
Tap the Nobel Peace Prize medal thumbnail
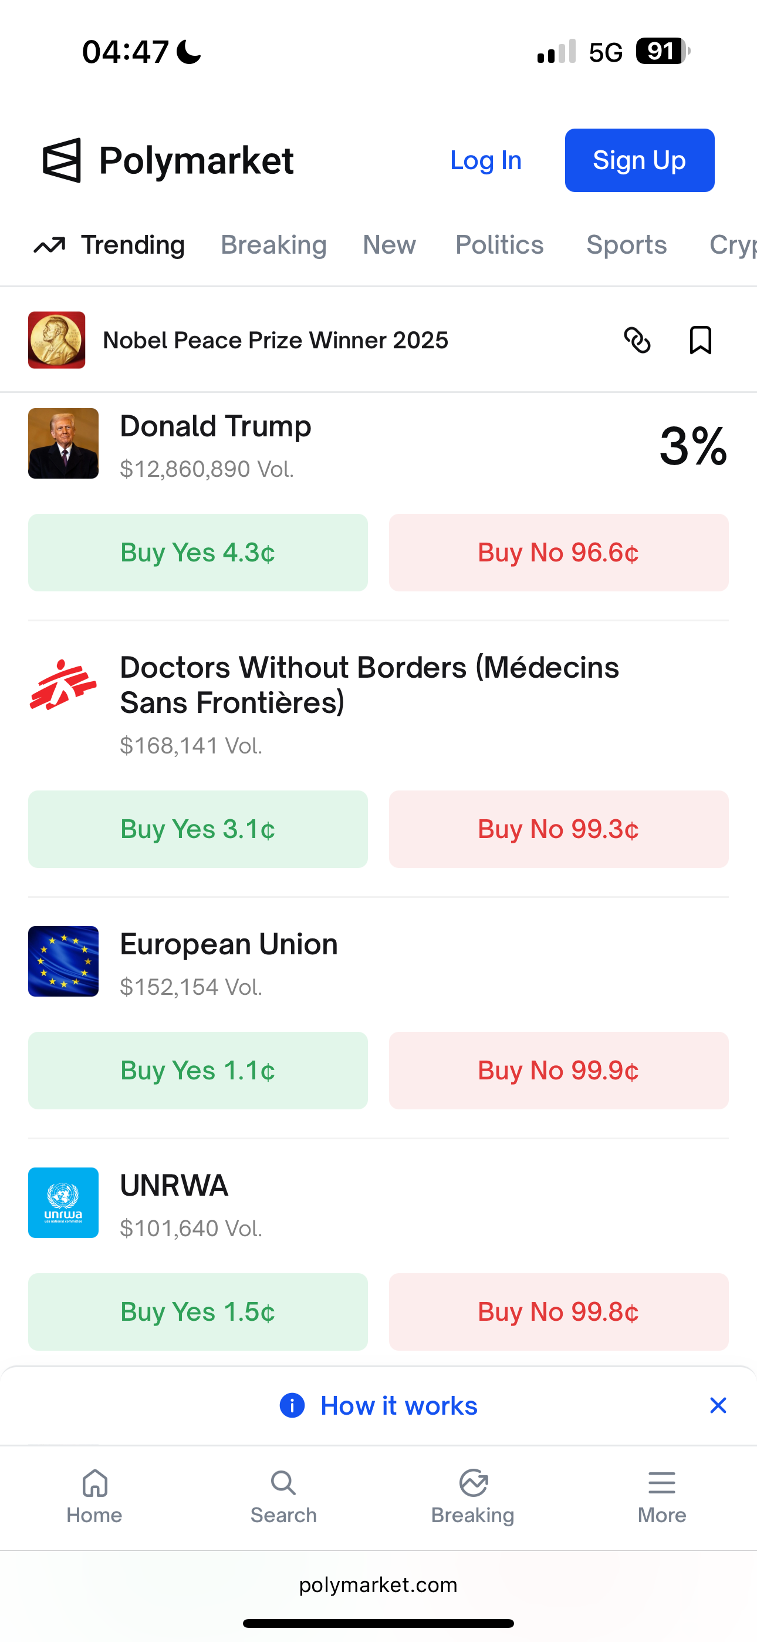point(57,340)
